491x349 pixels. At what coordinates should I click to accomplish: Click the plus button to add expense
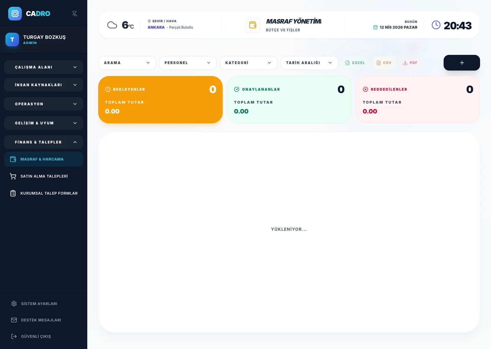(462, 63)
